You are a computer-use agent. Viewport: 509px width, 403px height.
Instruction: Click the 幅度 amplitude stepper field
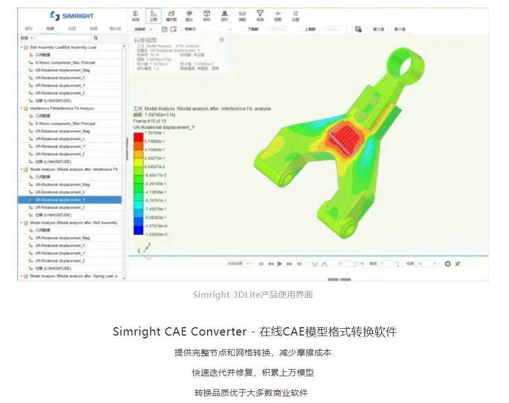point(389,264)
